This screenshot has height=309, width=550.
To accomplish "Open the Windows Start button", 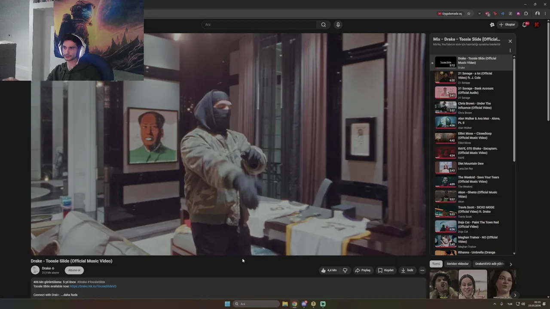I will coord(227,304).
